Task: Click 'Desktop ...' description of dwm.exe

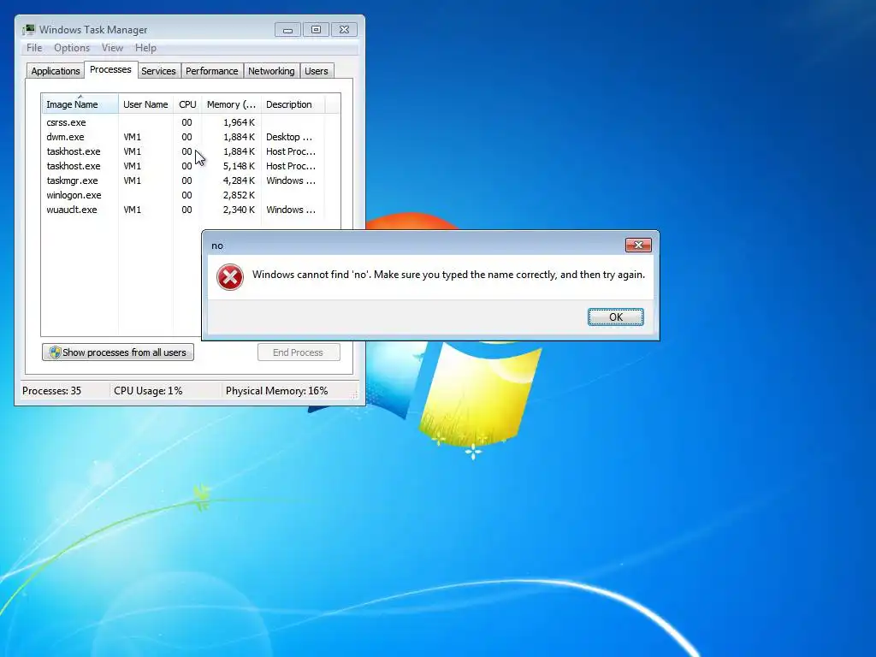Action: pyautogui.click(x=289, y=137)
